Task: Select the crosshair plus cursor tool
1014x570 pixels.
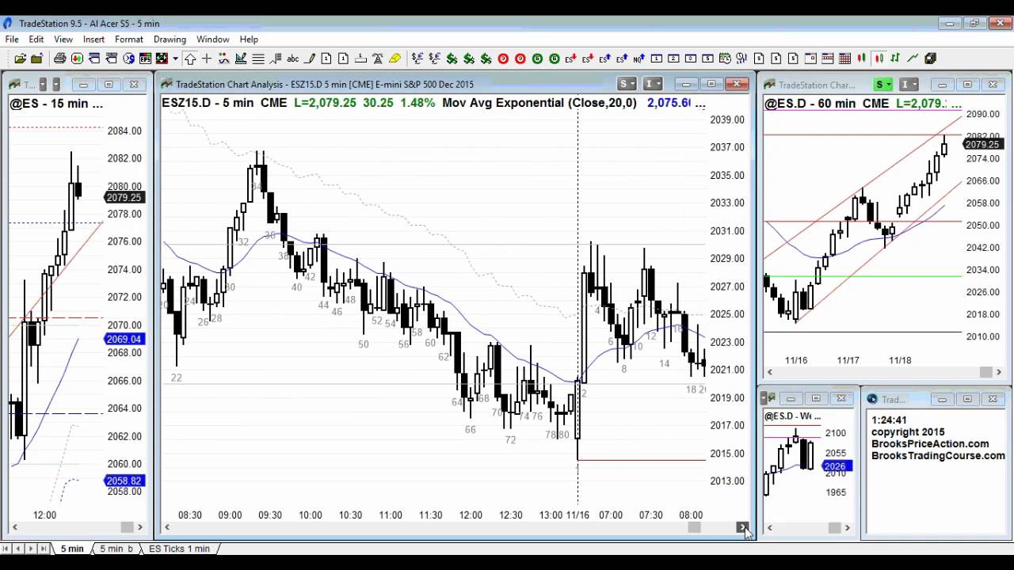Action: (207, 59)
